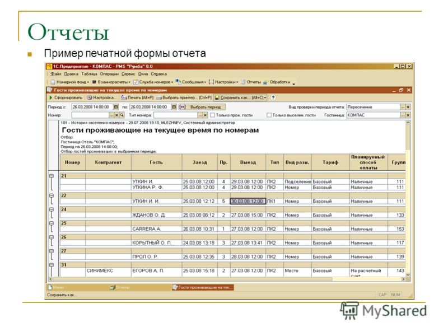Click the Тариф column header
This screenshot has width=448, height=336.
click(x=330, y=162)
